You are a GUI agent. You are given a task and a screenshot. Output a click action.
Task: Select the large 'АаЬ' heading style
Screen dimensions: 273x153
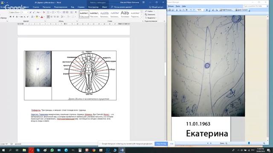(125, 14)
